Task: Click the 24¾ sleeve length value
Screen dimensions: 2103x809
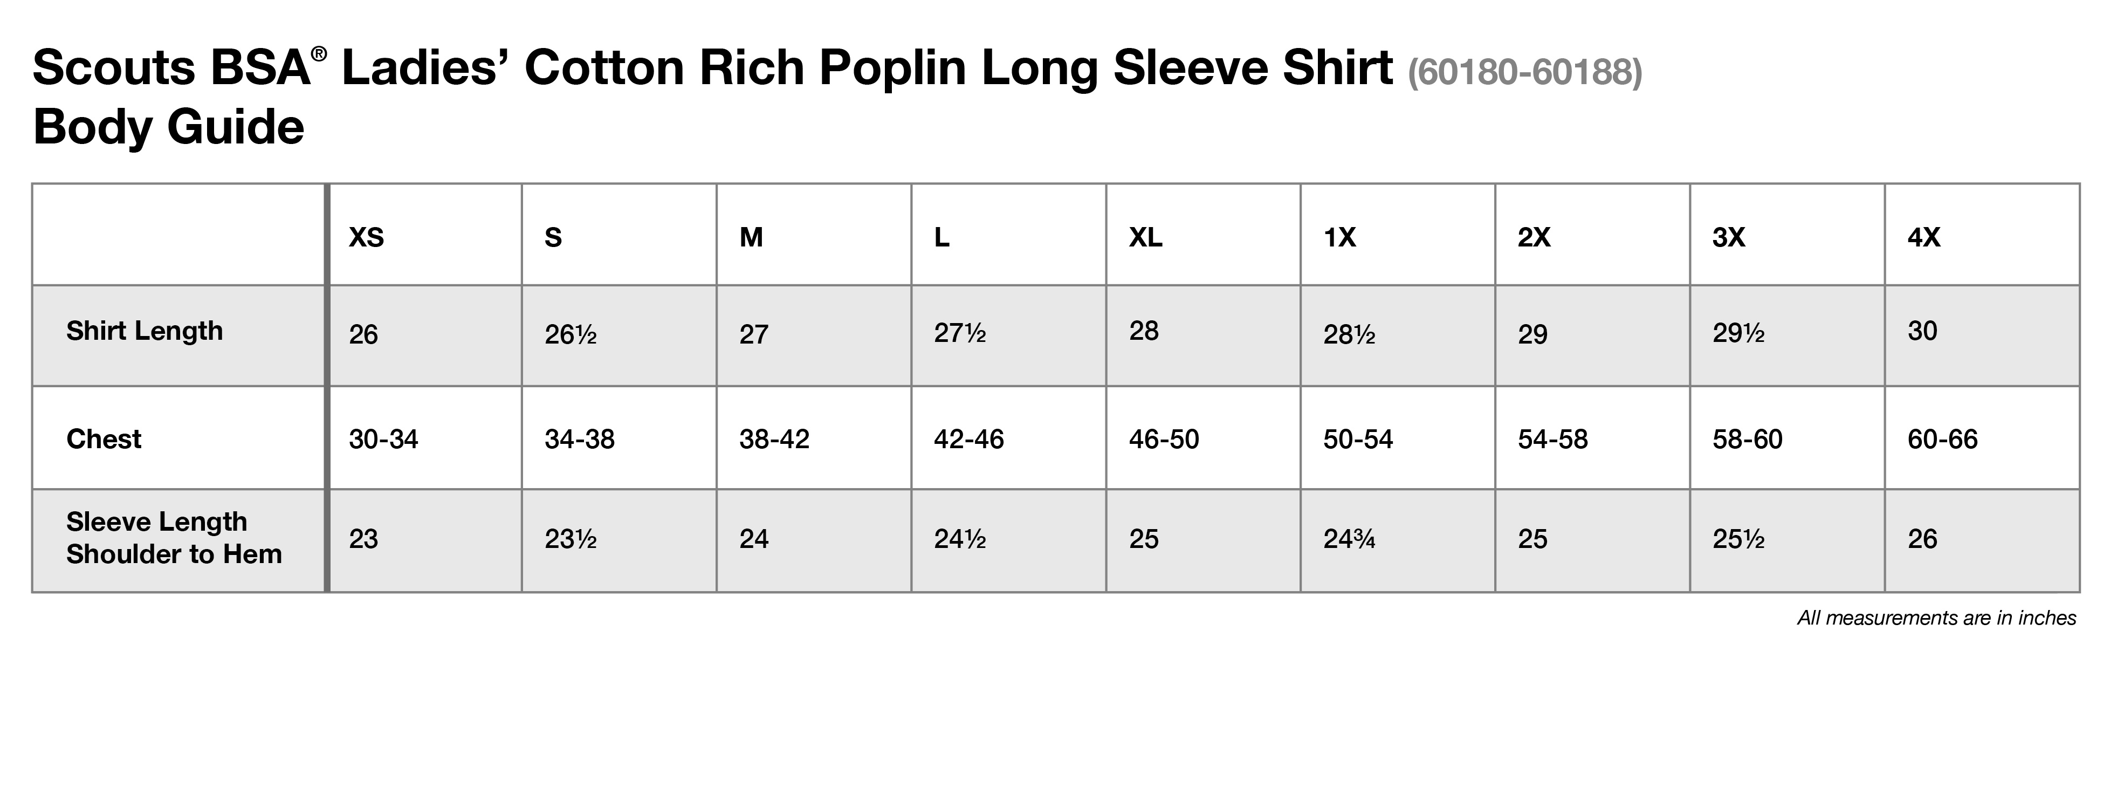Action: tap(1350, 539)
